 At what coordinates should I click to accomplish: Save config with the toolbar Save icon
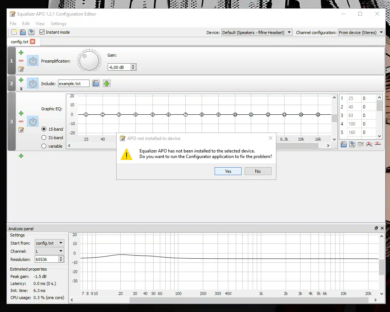tap(31, 32)
